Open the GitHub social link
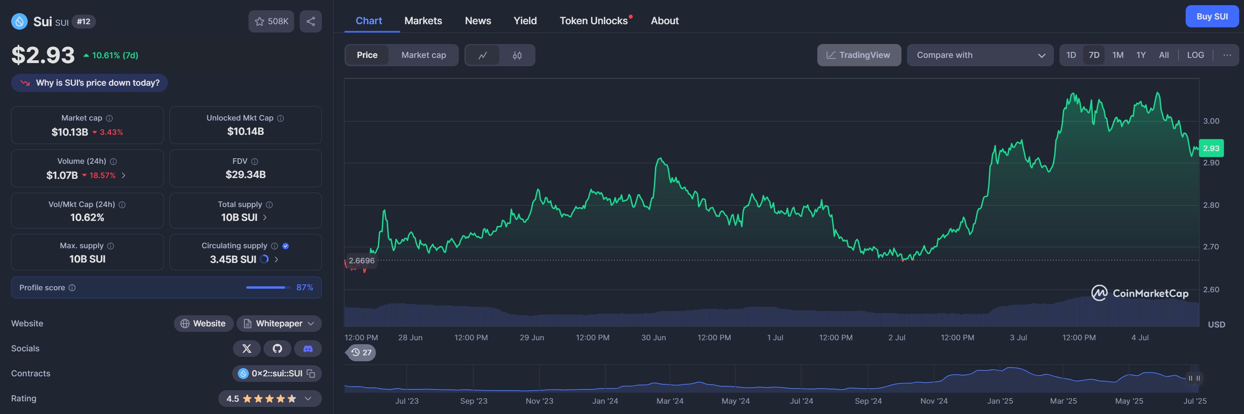 tap(277, 349)
